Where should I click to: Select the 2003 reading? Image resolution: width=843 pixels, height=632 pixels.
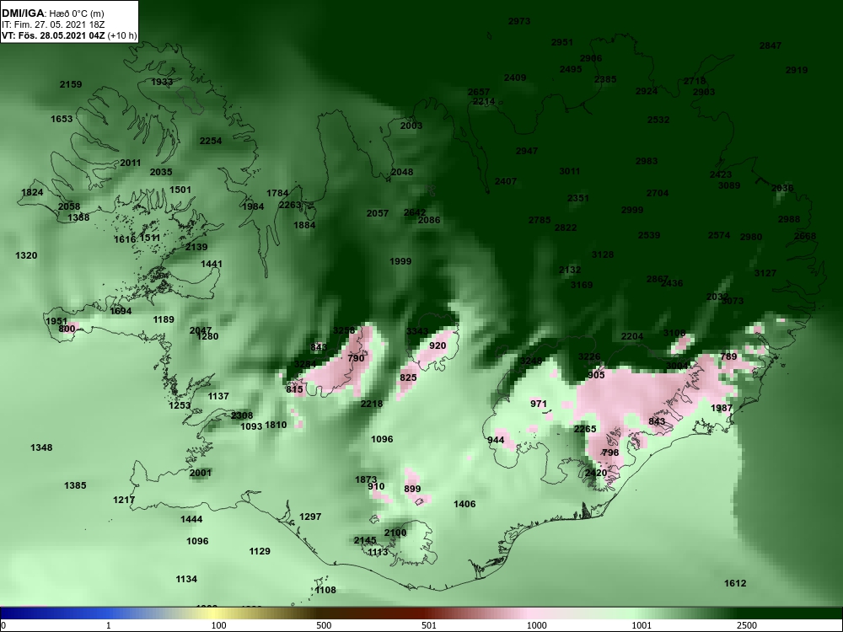pos(411,126)
